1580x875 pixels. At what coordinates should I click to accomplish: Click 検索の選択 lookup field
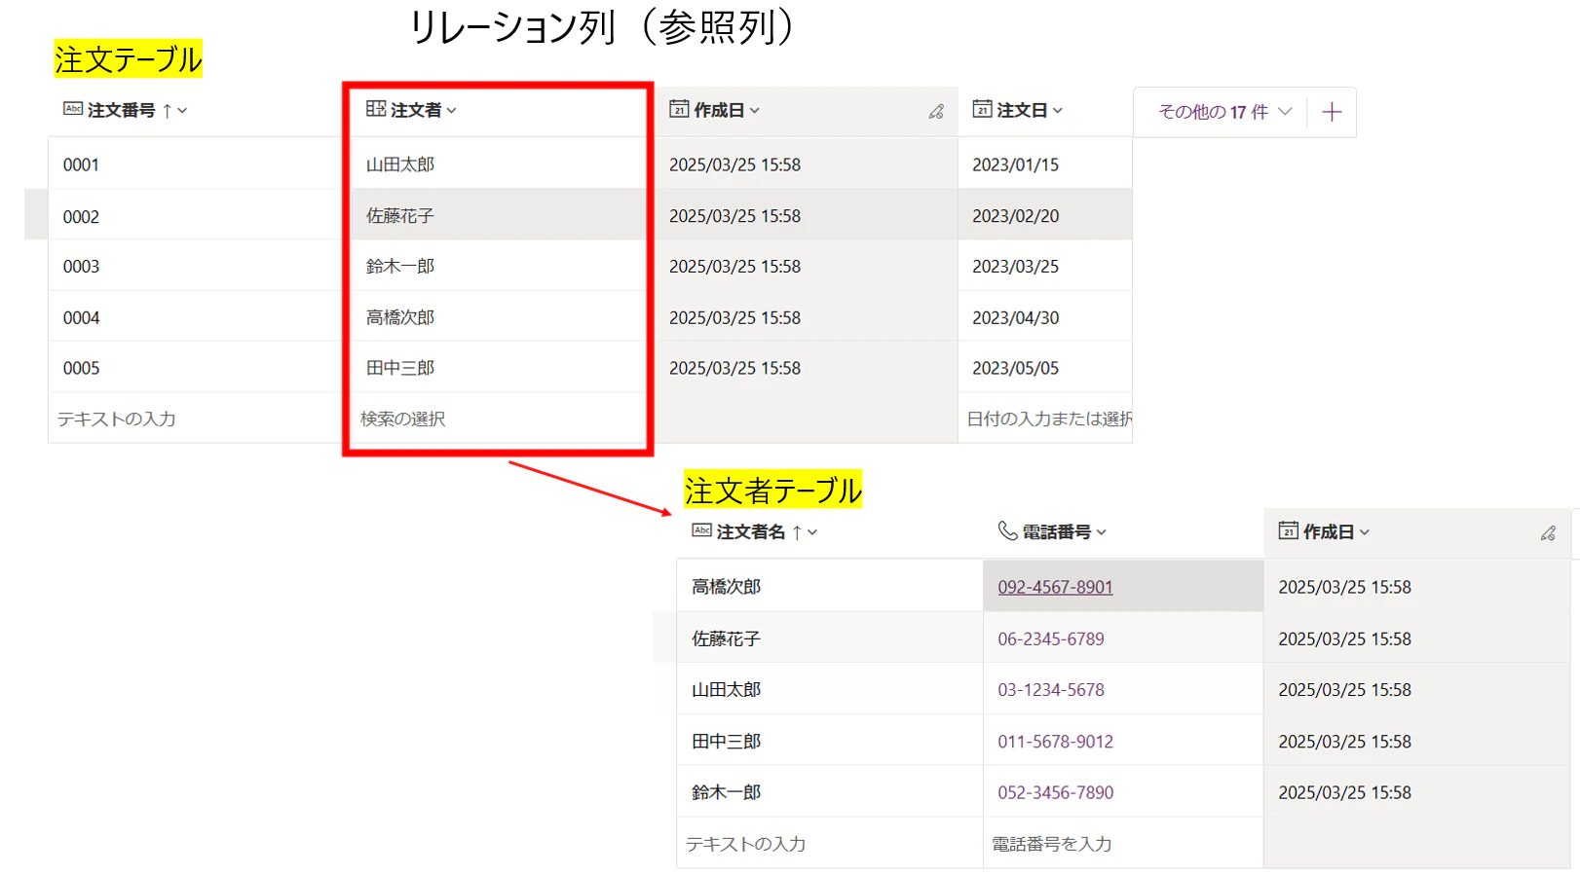pos(498,419)
